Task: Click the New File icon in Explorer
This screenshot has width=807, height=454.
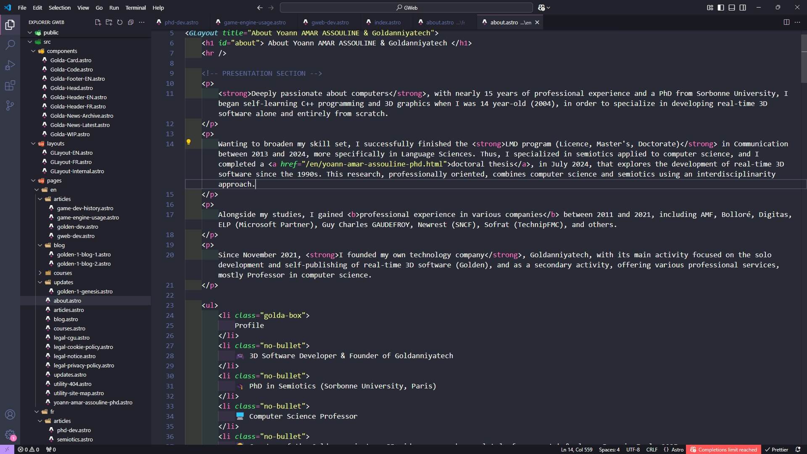Action: click(x=98, y=22)
